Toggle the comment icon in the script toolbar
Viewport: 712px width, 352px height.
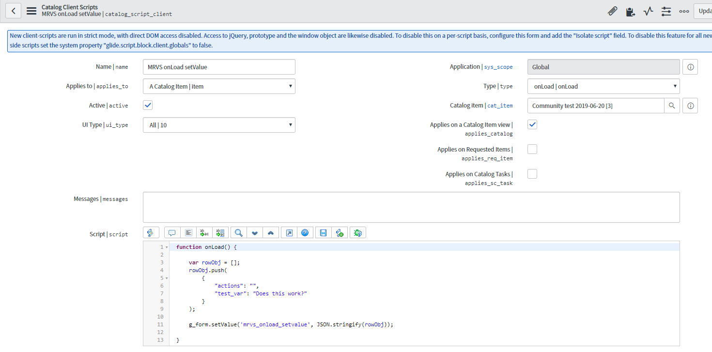click(x=172, y=232)
